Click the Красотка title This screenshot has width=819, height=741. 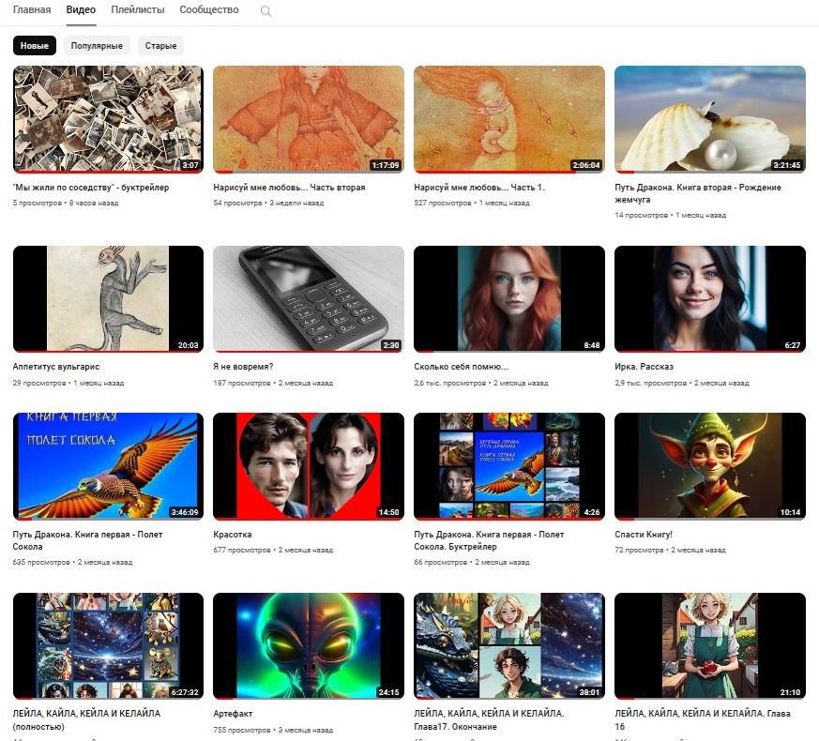click(233, 535)
